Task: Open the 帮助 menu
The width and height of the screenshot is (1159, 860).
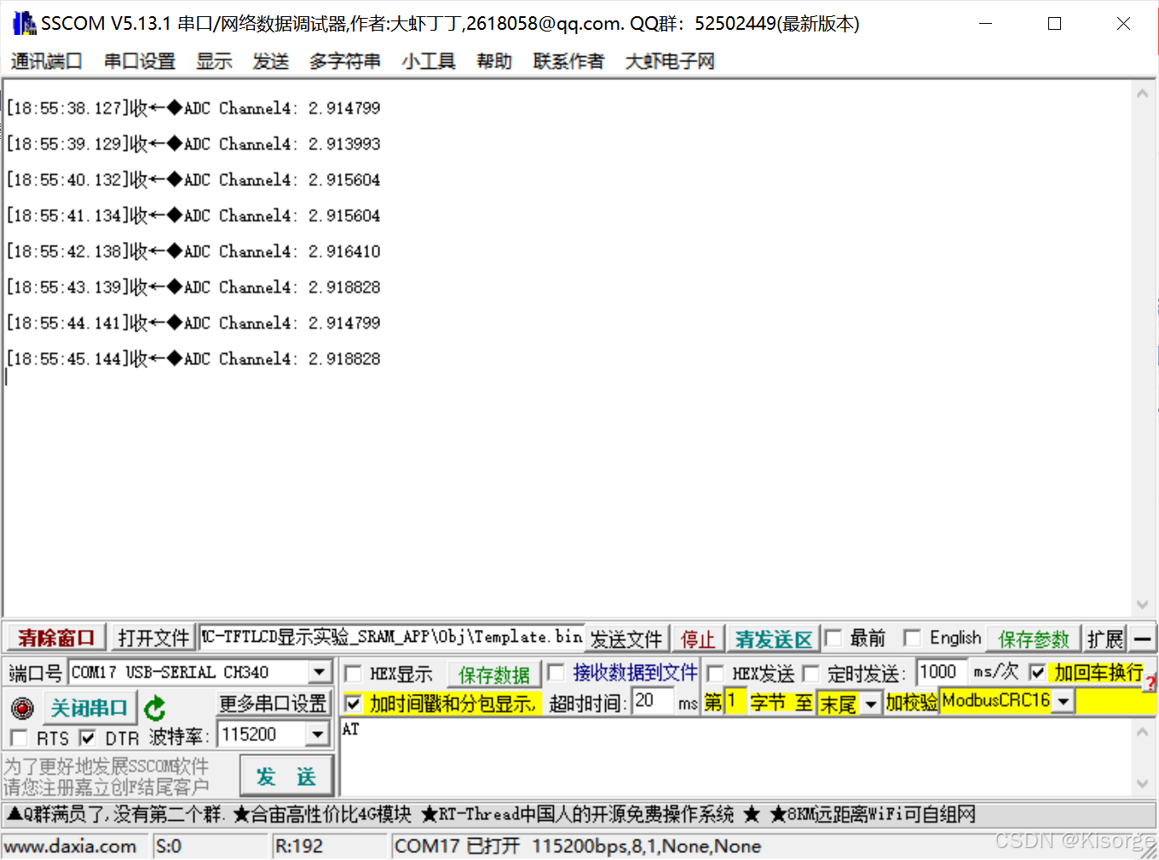Action: [x=494, y=61]
